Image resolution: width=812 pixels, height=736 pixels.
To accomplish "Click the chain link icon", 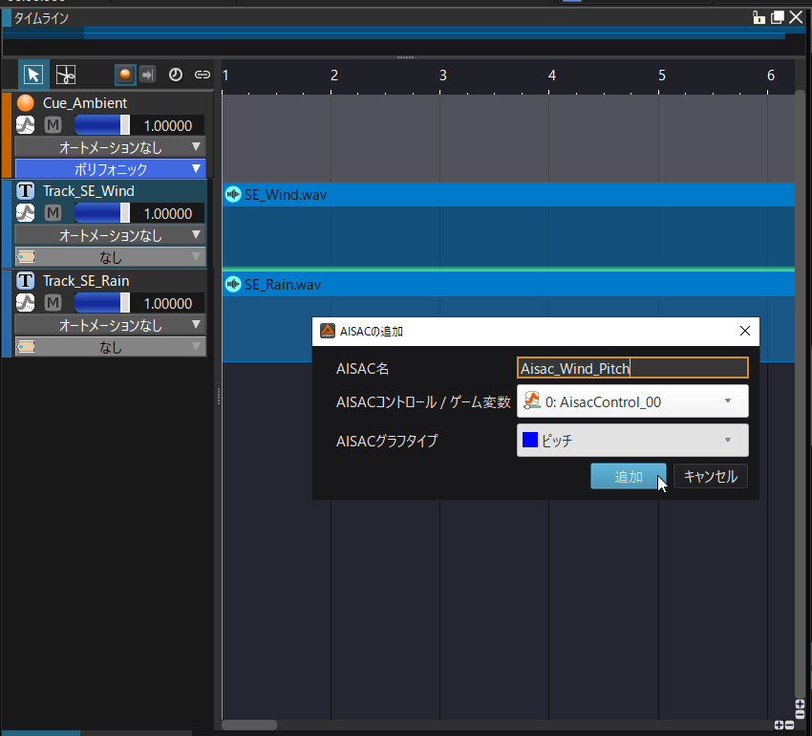I will point(202,75).
